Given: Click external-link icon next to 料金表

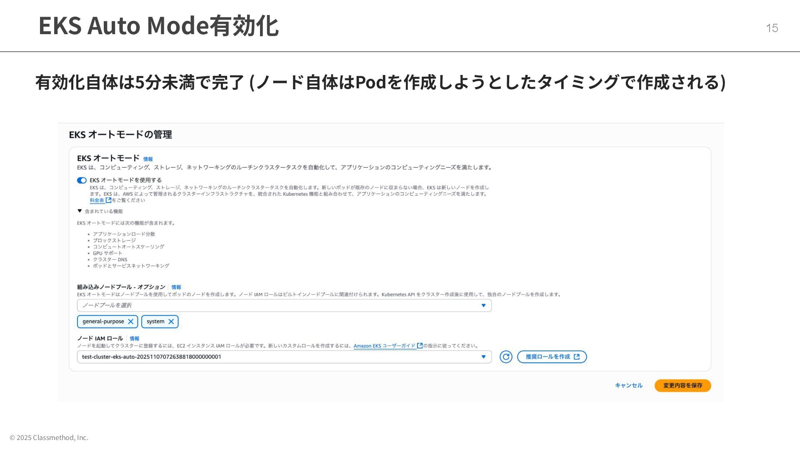Looking at the screenshot, I should pos(108,200).
